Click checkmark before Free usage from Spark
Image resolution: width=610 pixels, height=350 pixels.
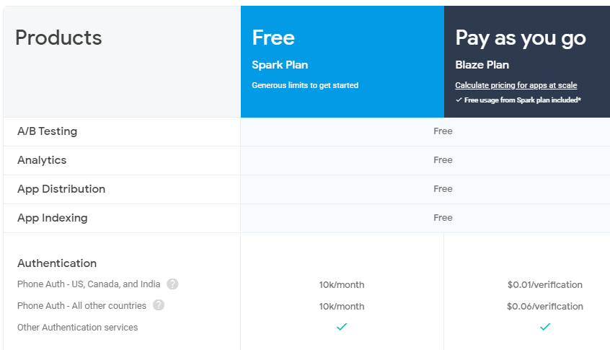point(459,100)
